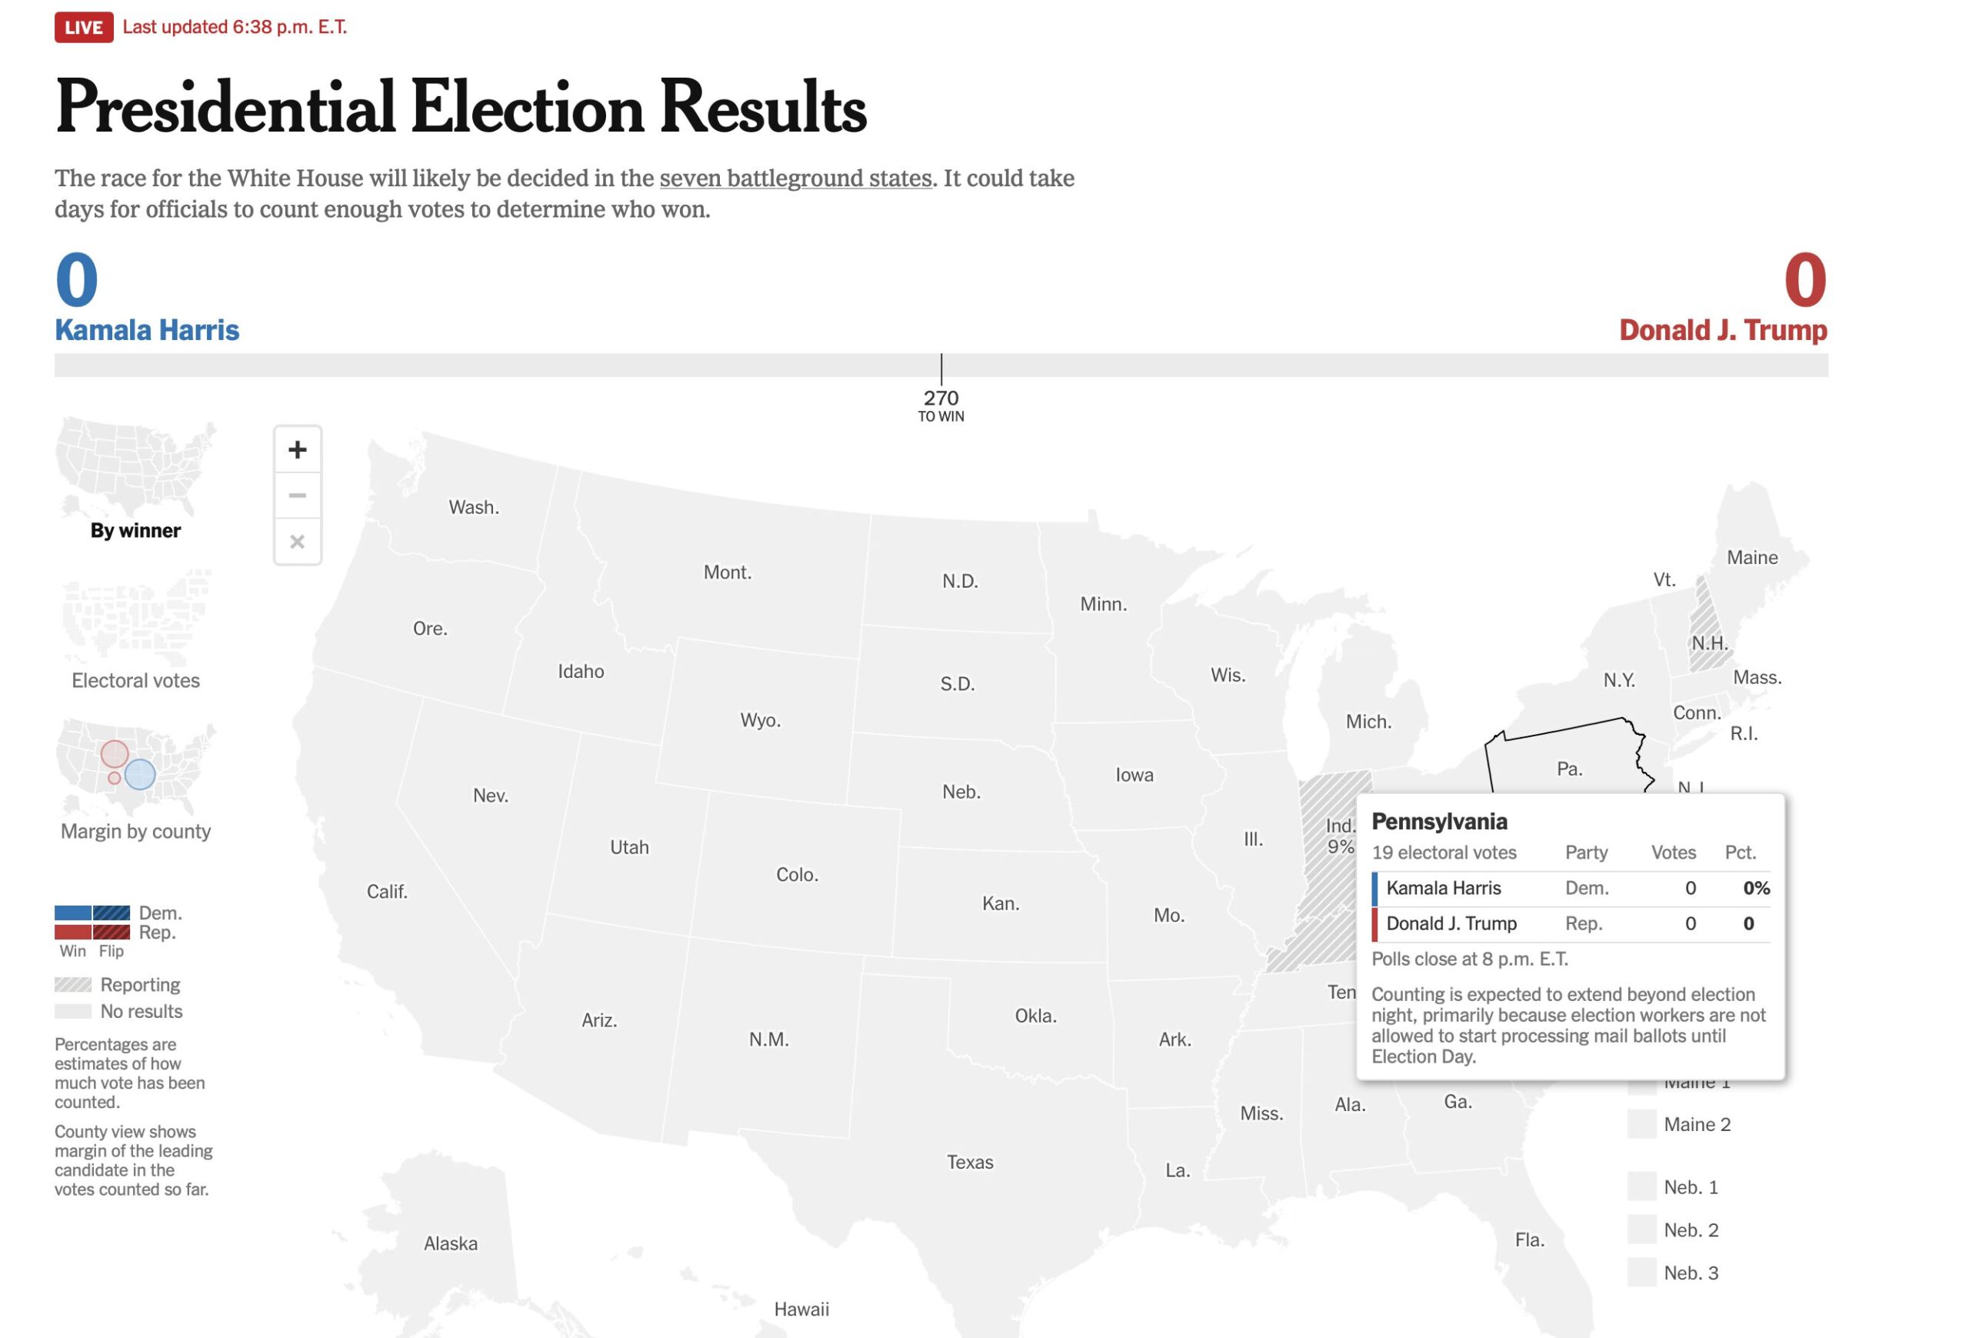Click the Neb. 3 district square
Image resolution: width=1969 pixels, height=1338 pixels.
click(x=1641, y=1272)
